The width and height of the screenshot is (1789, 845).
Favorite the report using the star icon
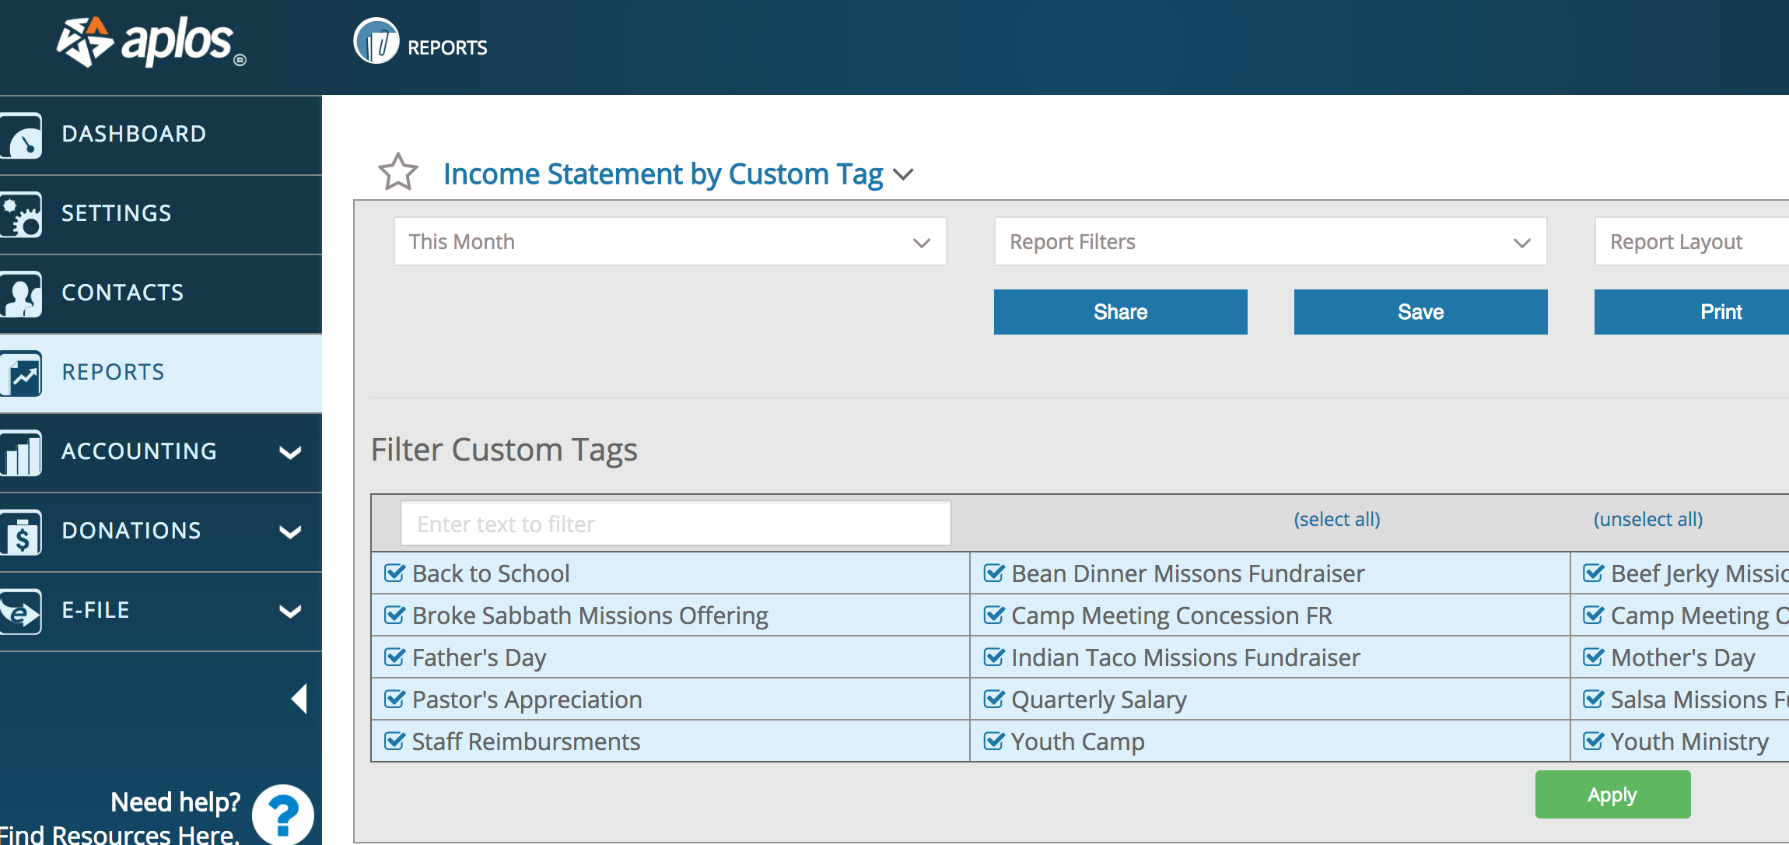tap(398, 173)
